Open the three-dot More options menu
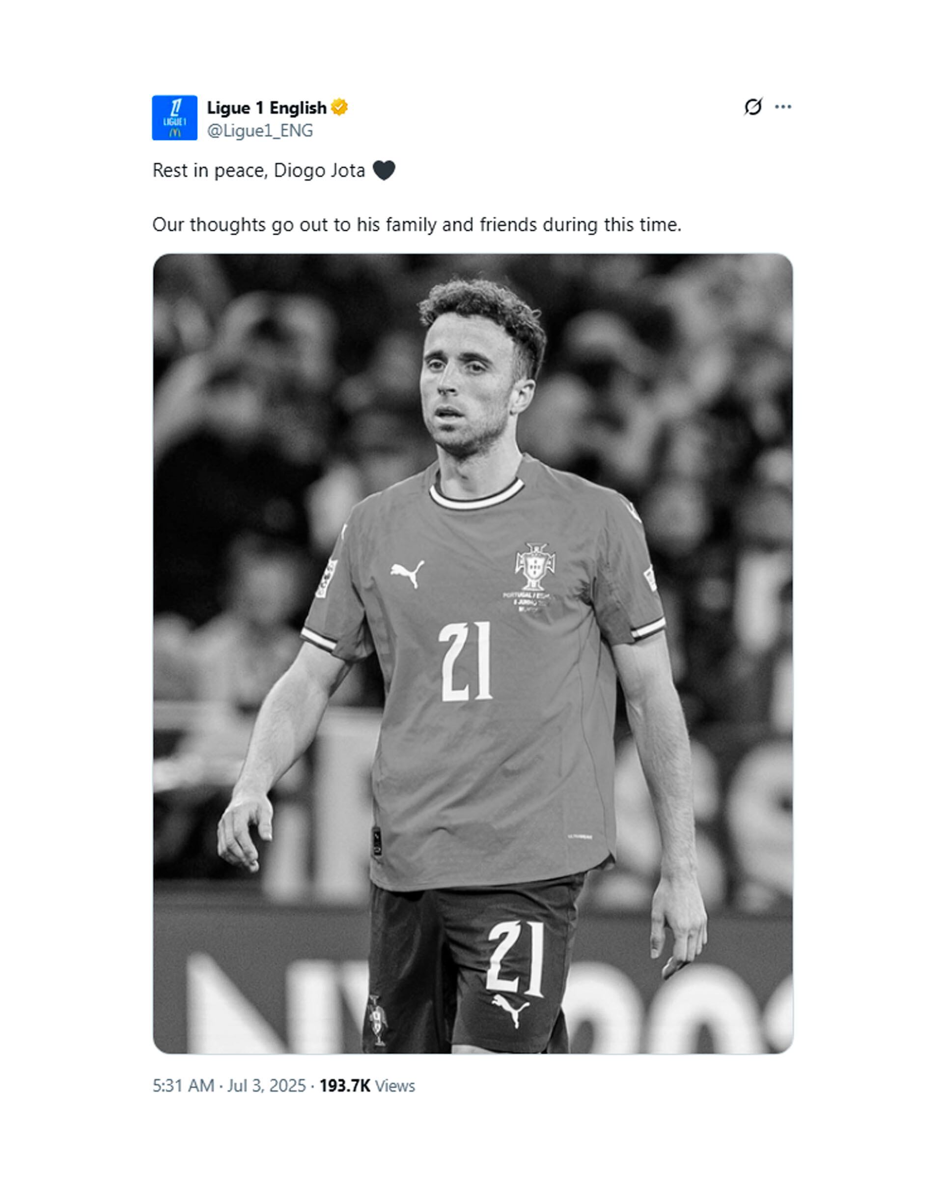The image size is (943, 1189). point(782,107)
